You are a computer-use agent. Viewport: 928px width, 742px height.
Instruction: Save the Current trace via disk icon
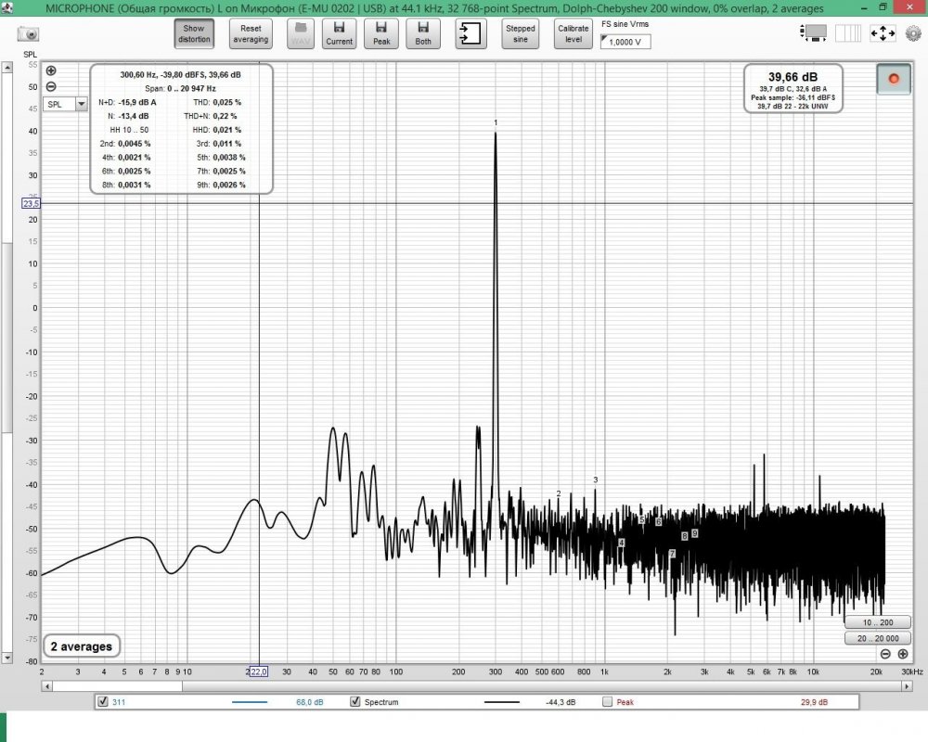tap(339, 33)
